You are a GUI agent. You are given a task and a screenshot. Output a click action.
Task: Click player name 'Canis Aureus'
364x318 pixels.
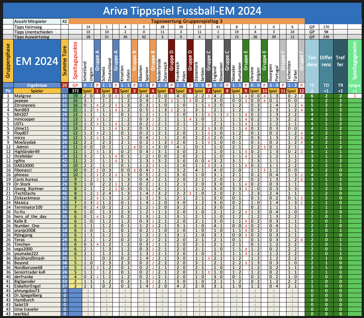(x=26, y=179)
